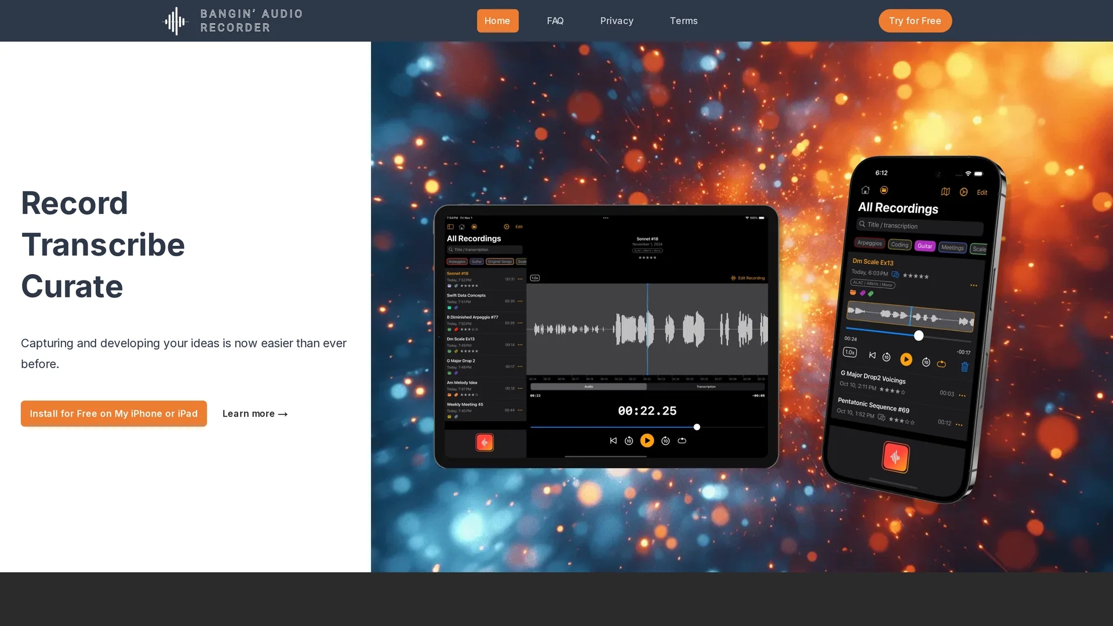Click the transcription bubble icon on Dm Scale Ex13
The image size is (1113, 626).
pyautogui.click(x=896, y=274)
